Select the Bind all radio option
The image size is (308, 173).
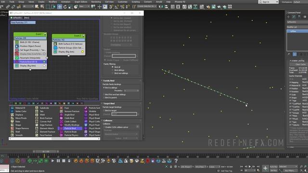[113, 67]
